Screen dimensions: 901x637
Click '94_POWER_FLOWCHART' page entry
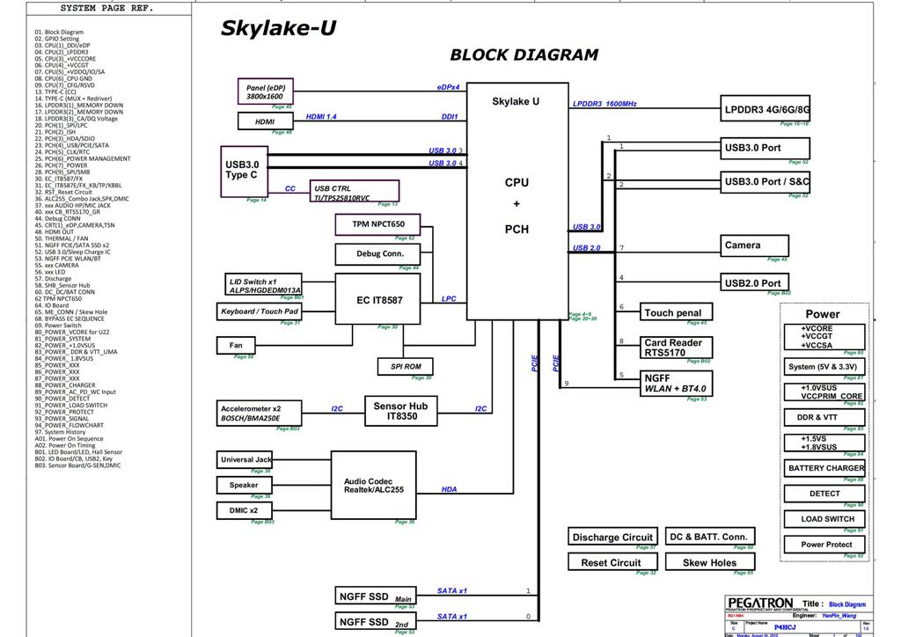click(x=69, y=425)
